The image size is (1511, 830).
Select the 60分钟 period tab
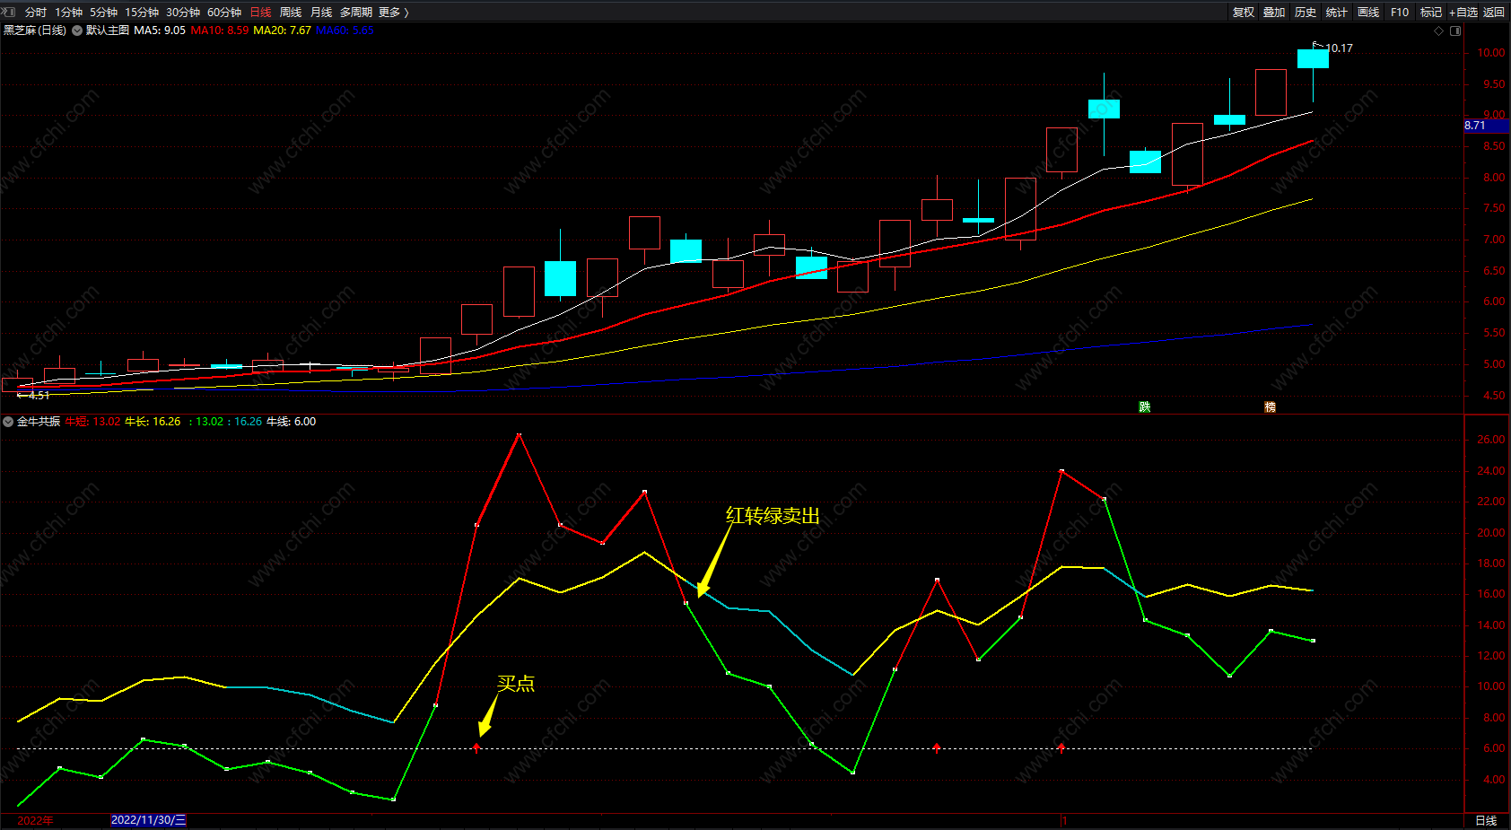pyautogui.click(x=224, y=13)
